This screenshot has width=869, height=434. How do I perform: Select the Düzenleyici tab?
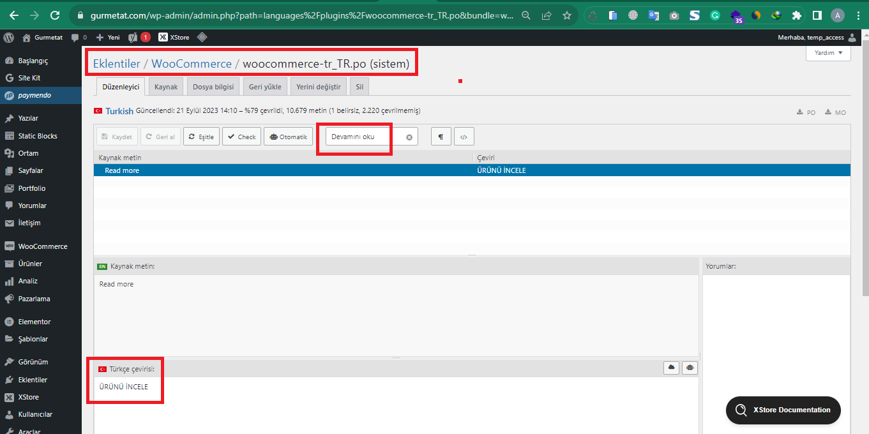click(121, 87)
